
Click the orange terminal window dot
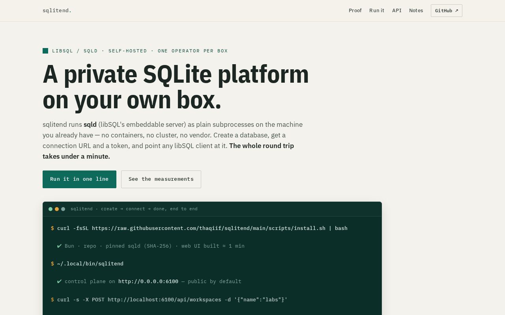[57, 209]
